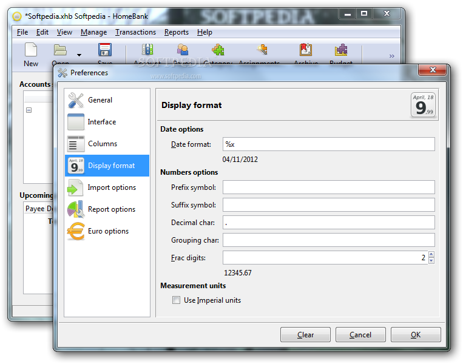463x364 pixels.
Task: Decrease Frac digits with down arrow
Action: tap(431, 261)
